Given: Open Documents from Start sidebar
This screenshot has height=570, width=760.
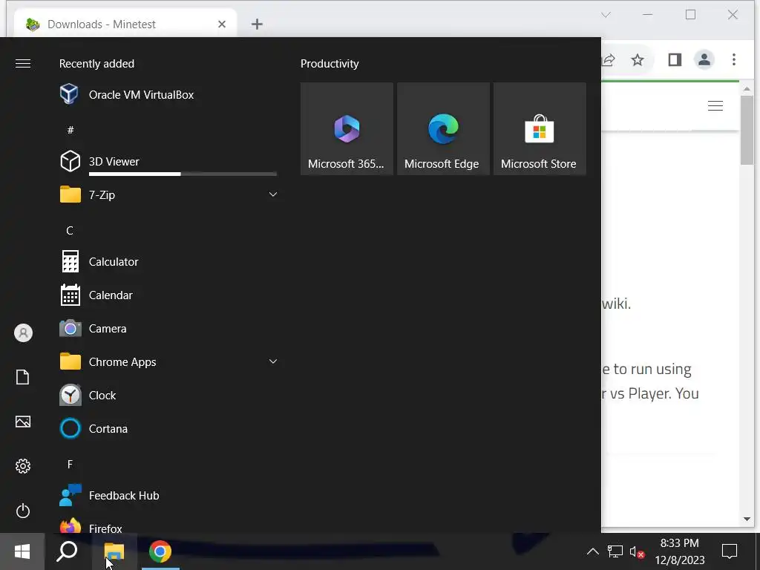Looking at the screenshot, I should 23,377.
